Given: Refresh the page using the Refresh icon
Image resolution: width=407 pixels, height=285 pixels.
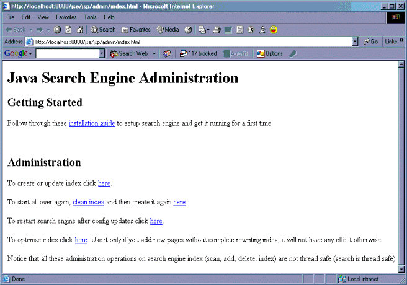Looking at the screenshot, I should click(x=68, y=30).
